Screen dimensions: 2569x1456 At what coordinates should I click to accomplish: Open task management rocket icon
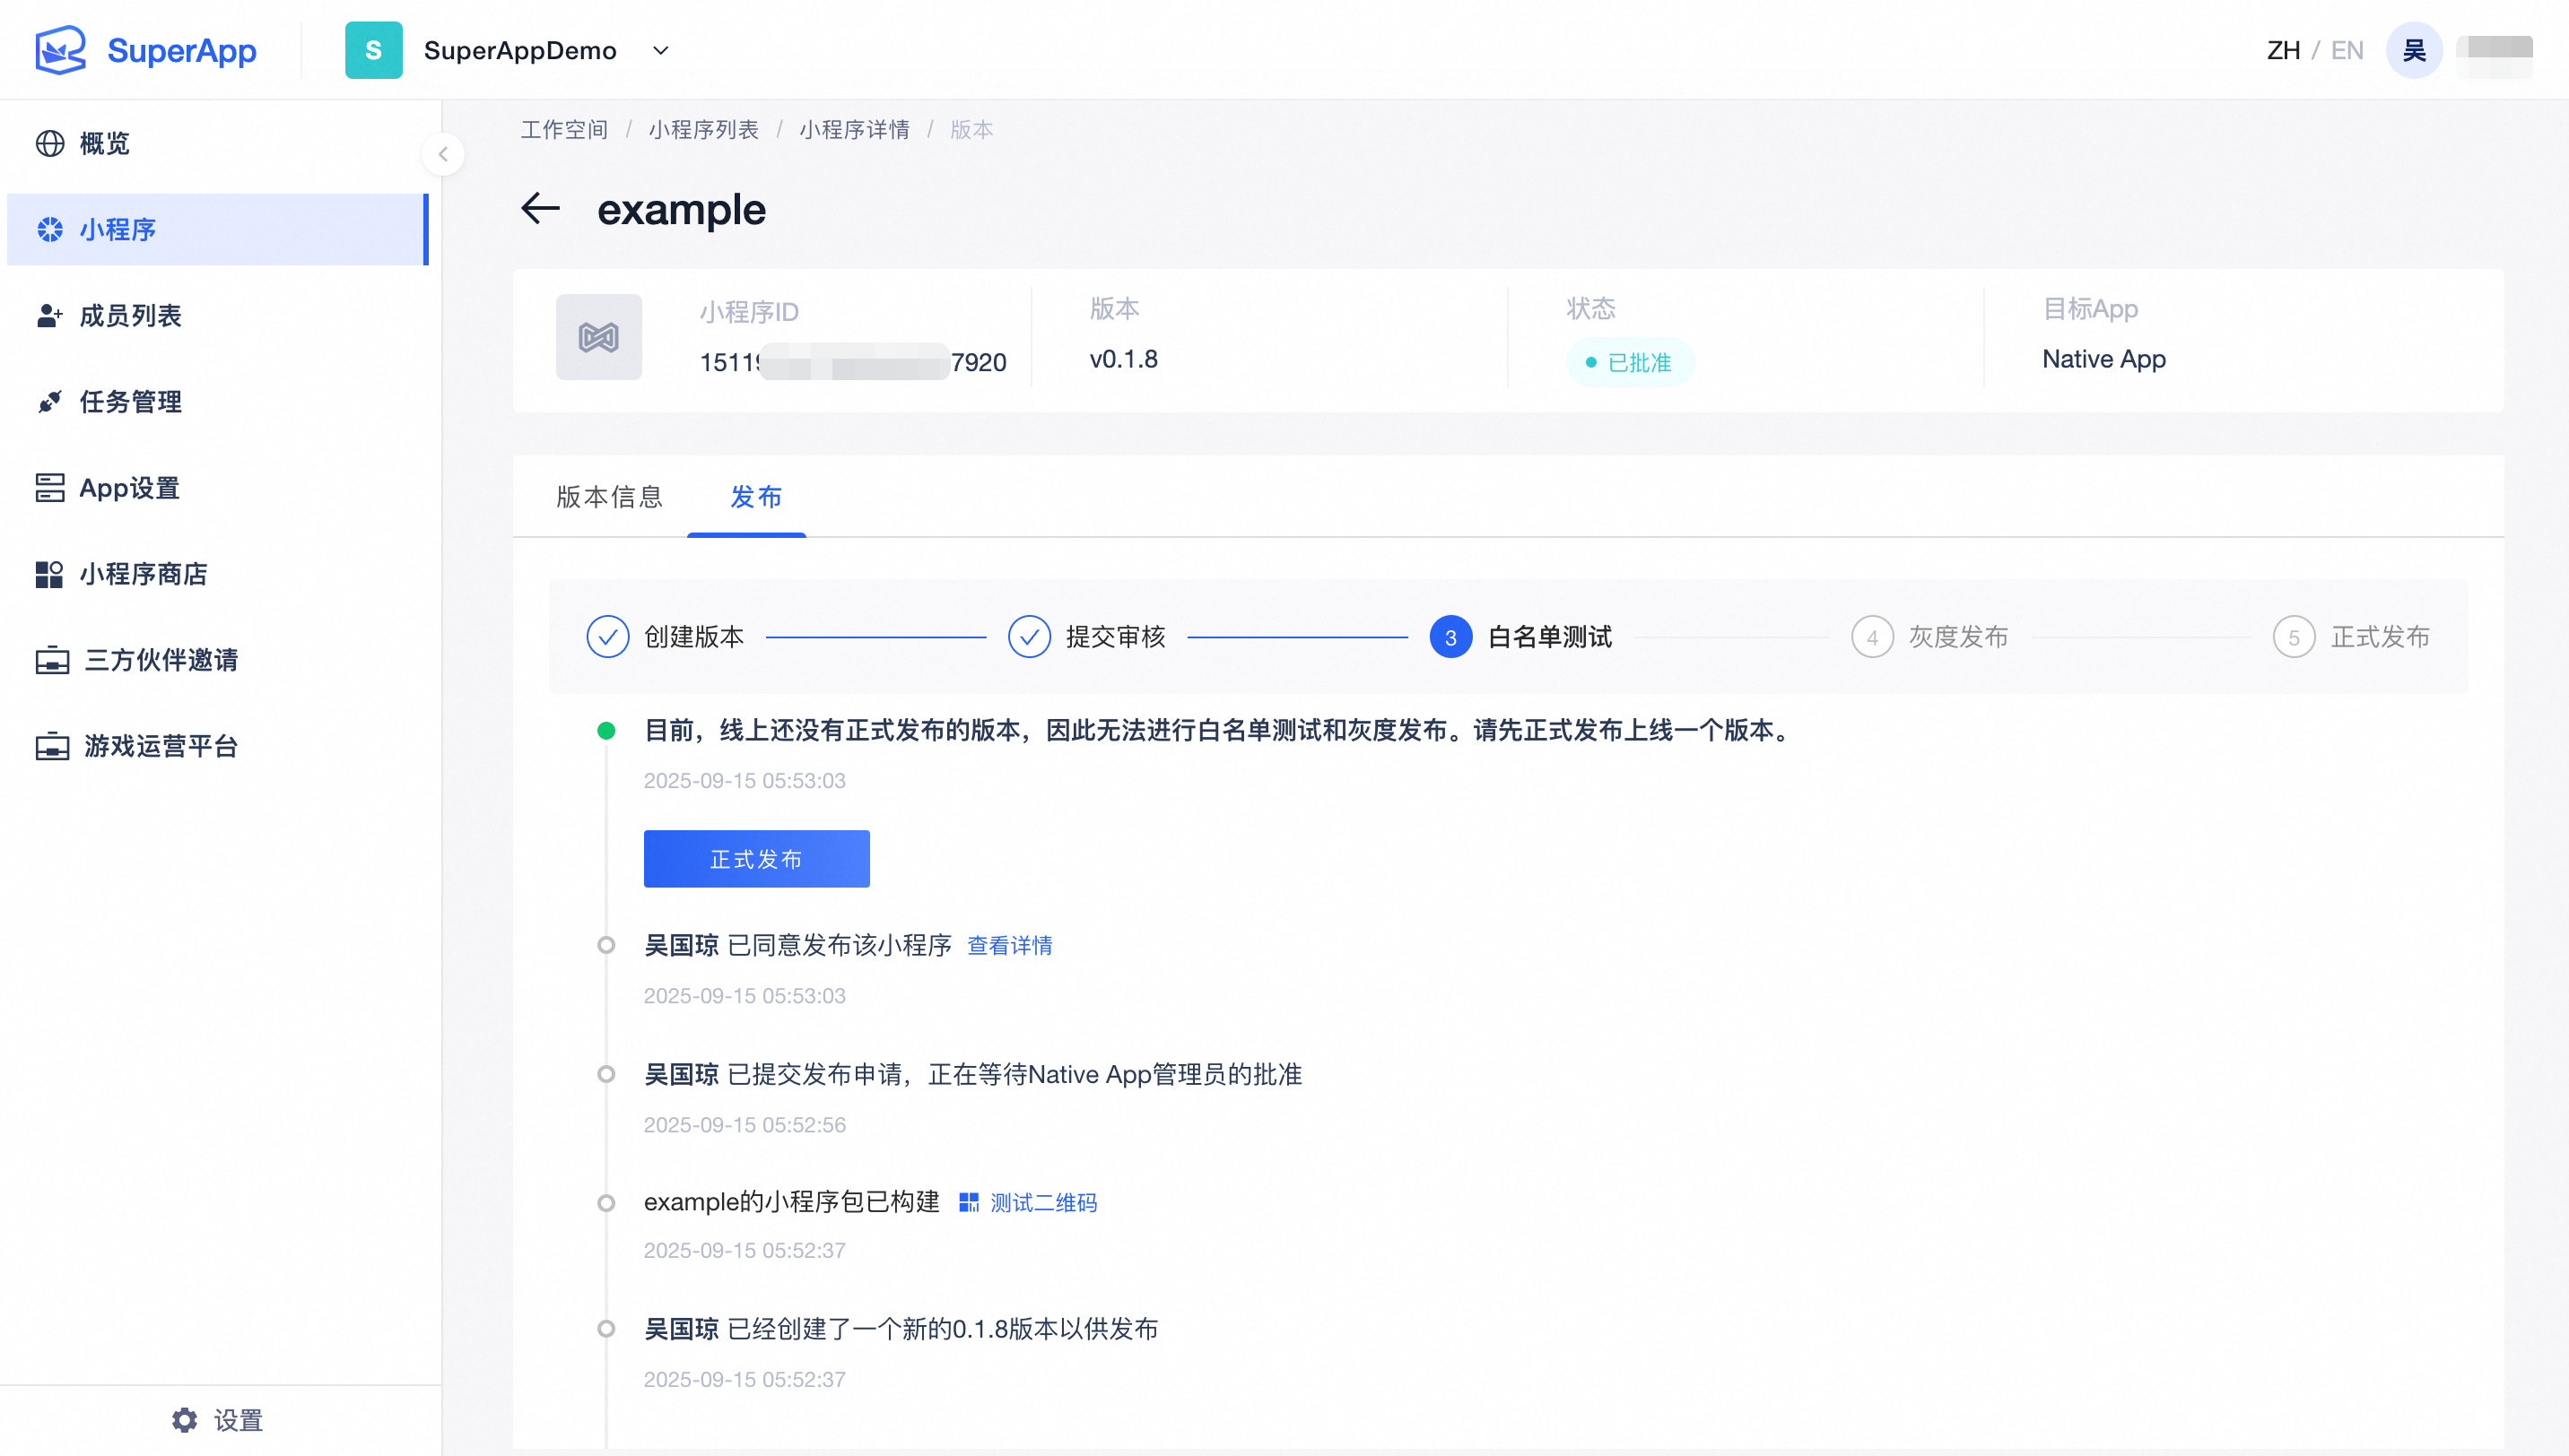50,402
